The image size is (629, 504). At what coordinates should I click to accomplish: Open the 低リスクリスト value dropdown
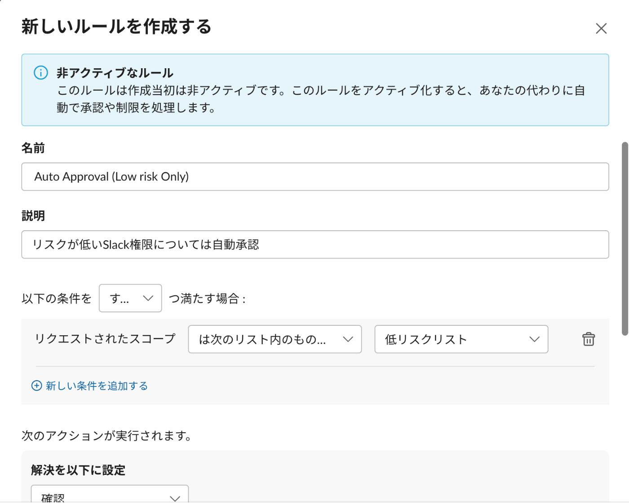click(461, 339)
